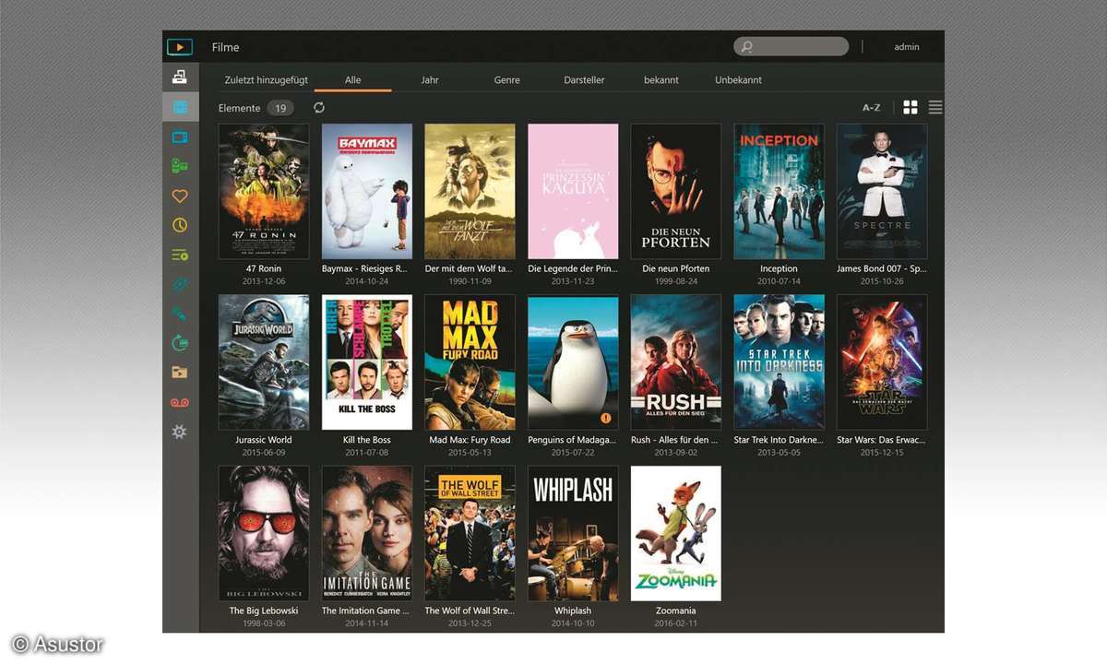Viewport: 1107px width, 664px height.
Task: Click into the search field
Action: [x=791, y=47]
